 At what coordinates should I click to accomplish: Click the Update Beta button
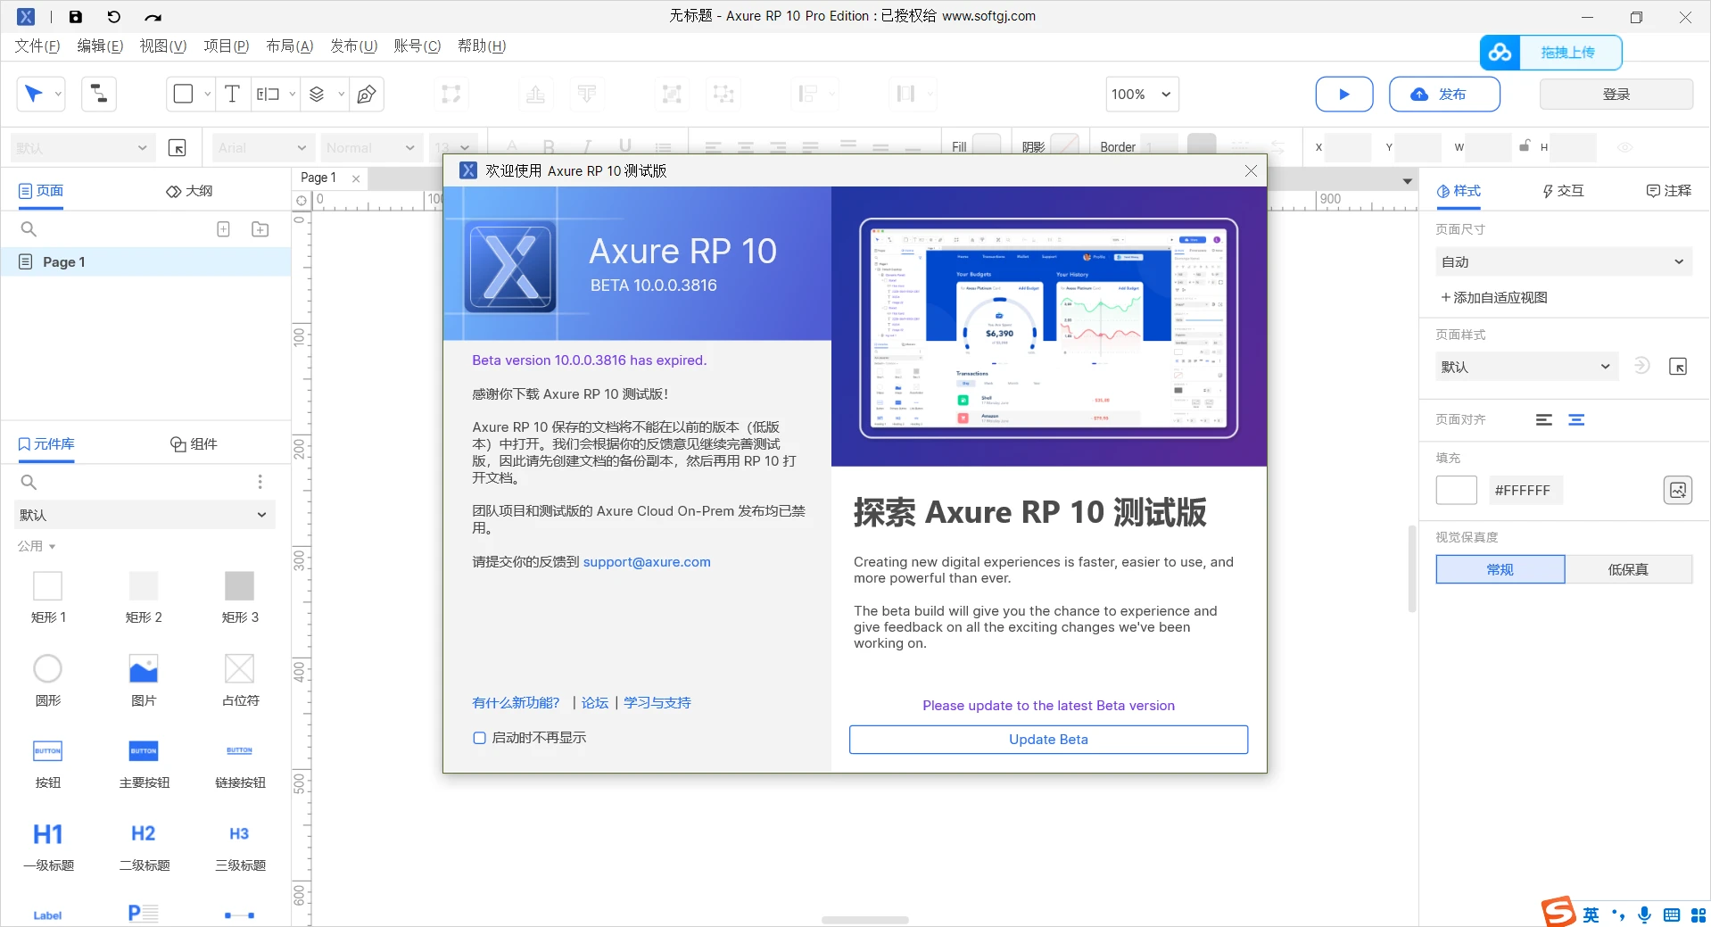coord(1047,740)
